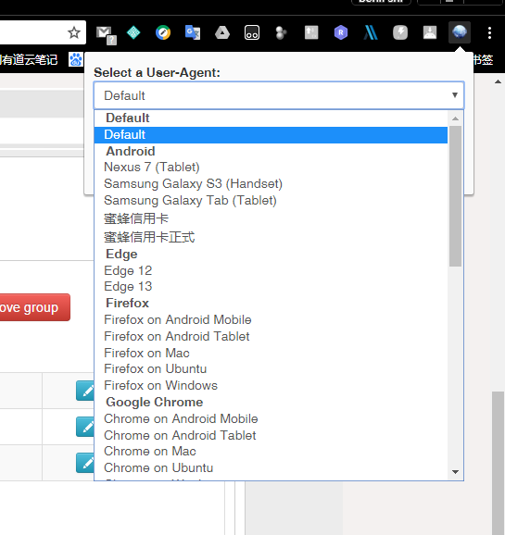This screenshot has width=505, height=535.
Task: Choose Nexus 7 (Tablet) user agent
Action: point(271,168)
